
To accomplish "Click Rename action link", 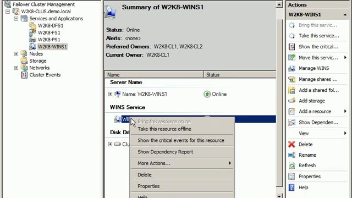I will click(x=307, y=155).
